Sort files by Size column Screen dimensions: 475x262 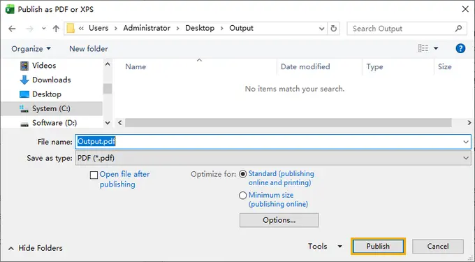coord(445,66)
